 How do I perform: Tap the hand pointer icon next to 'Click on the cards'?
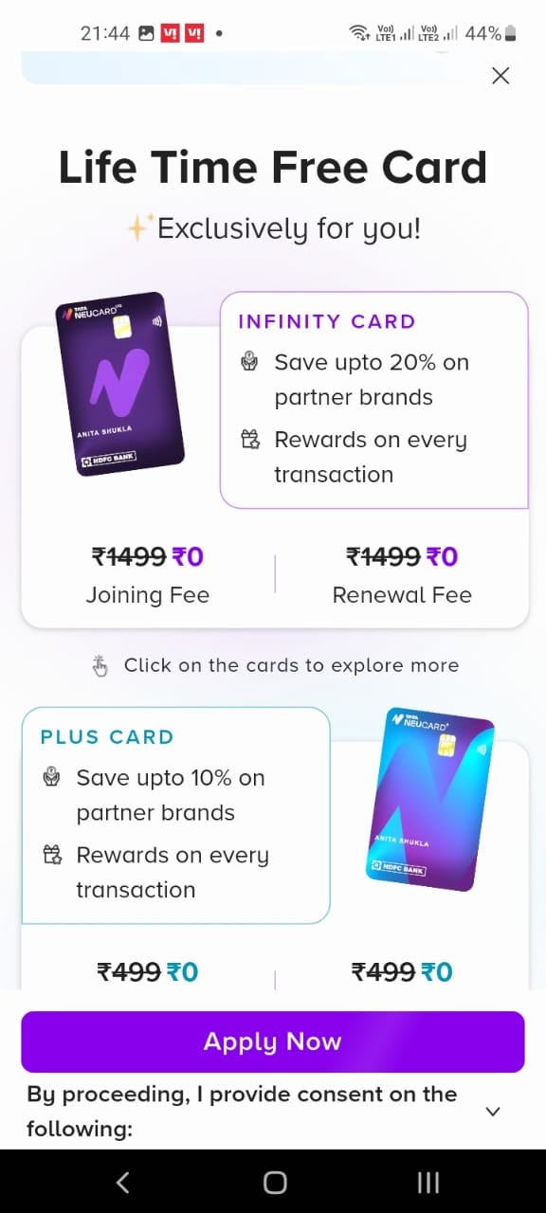(x=100, y=666)
